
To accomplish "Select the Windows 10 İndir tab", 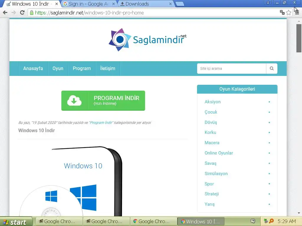I will (31, 4).
